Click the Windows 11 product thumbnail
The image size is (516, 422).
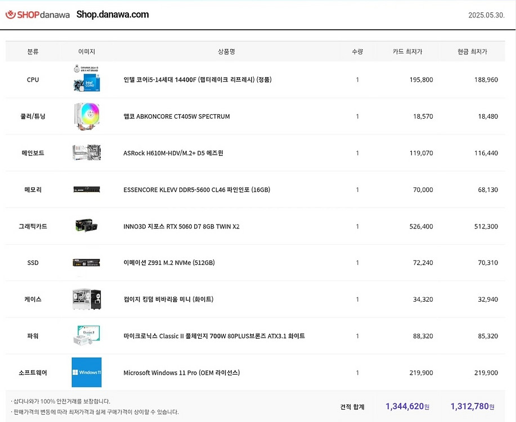tap(87, 372)
